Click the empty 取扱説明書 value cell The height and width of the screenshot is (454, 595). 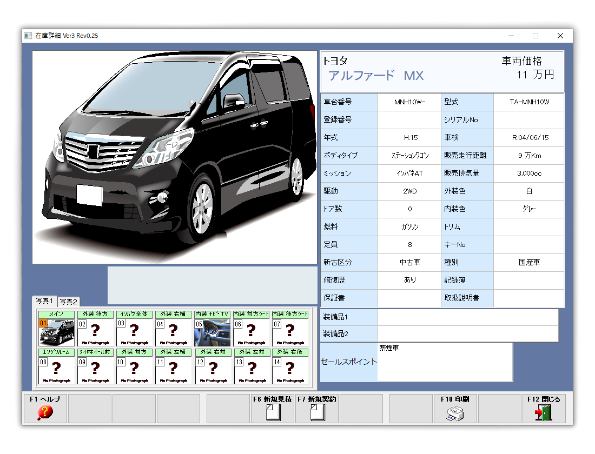[529, 298]
